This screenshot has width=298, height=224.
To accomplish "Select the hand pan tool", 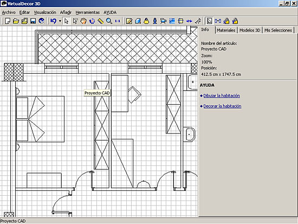I will 83,21.
